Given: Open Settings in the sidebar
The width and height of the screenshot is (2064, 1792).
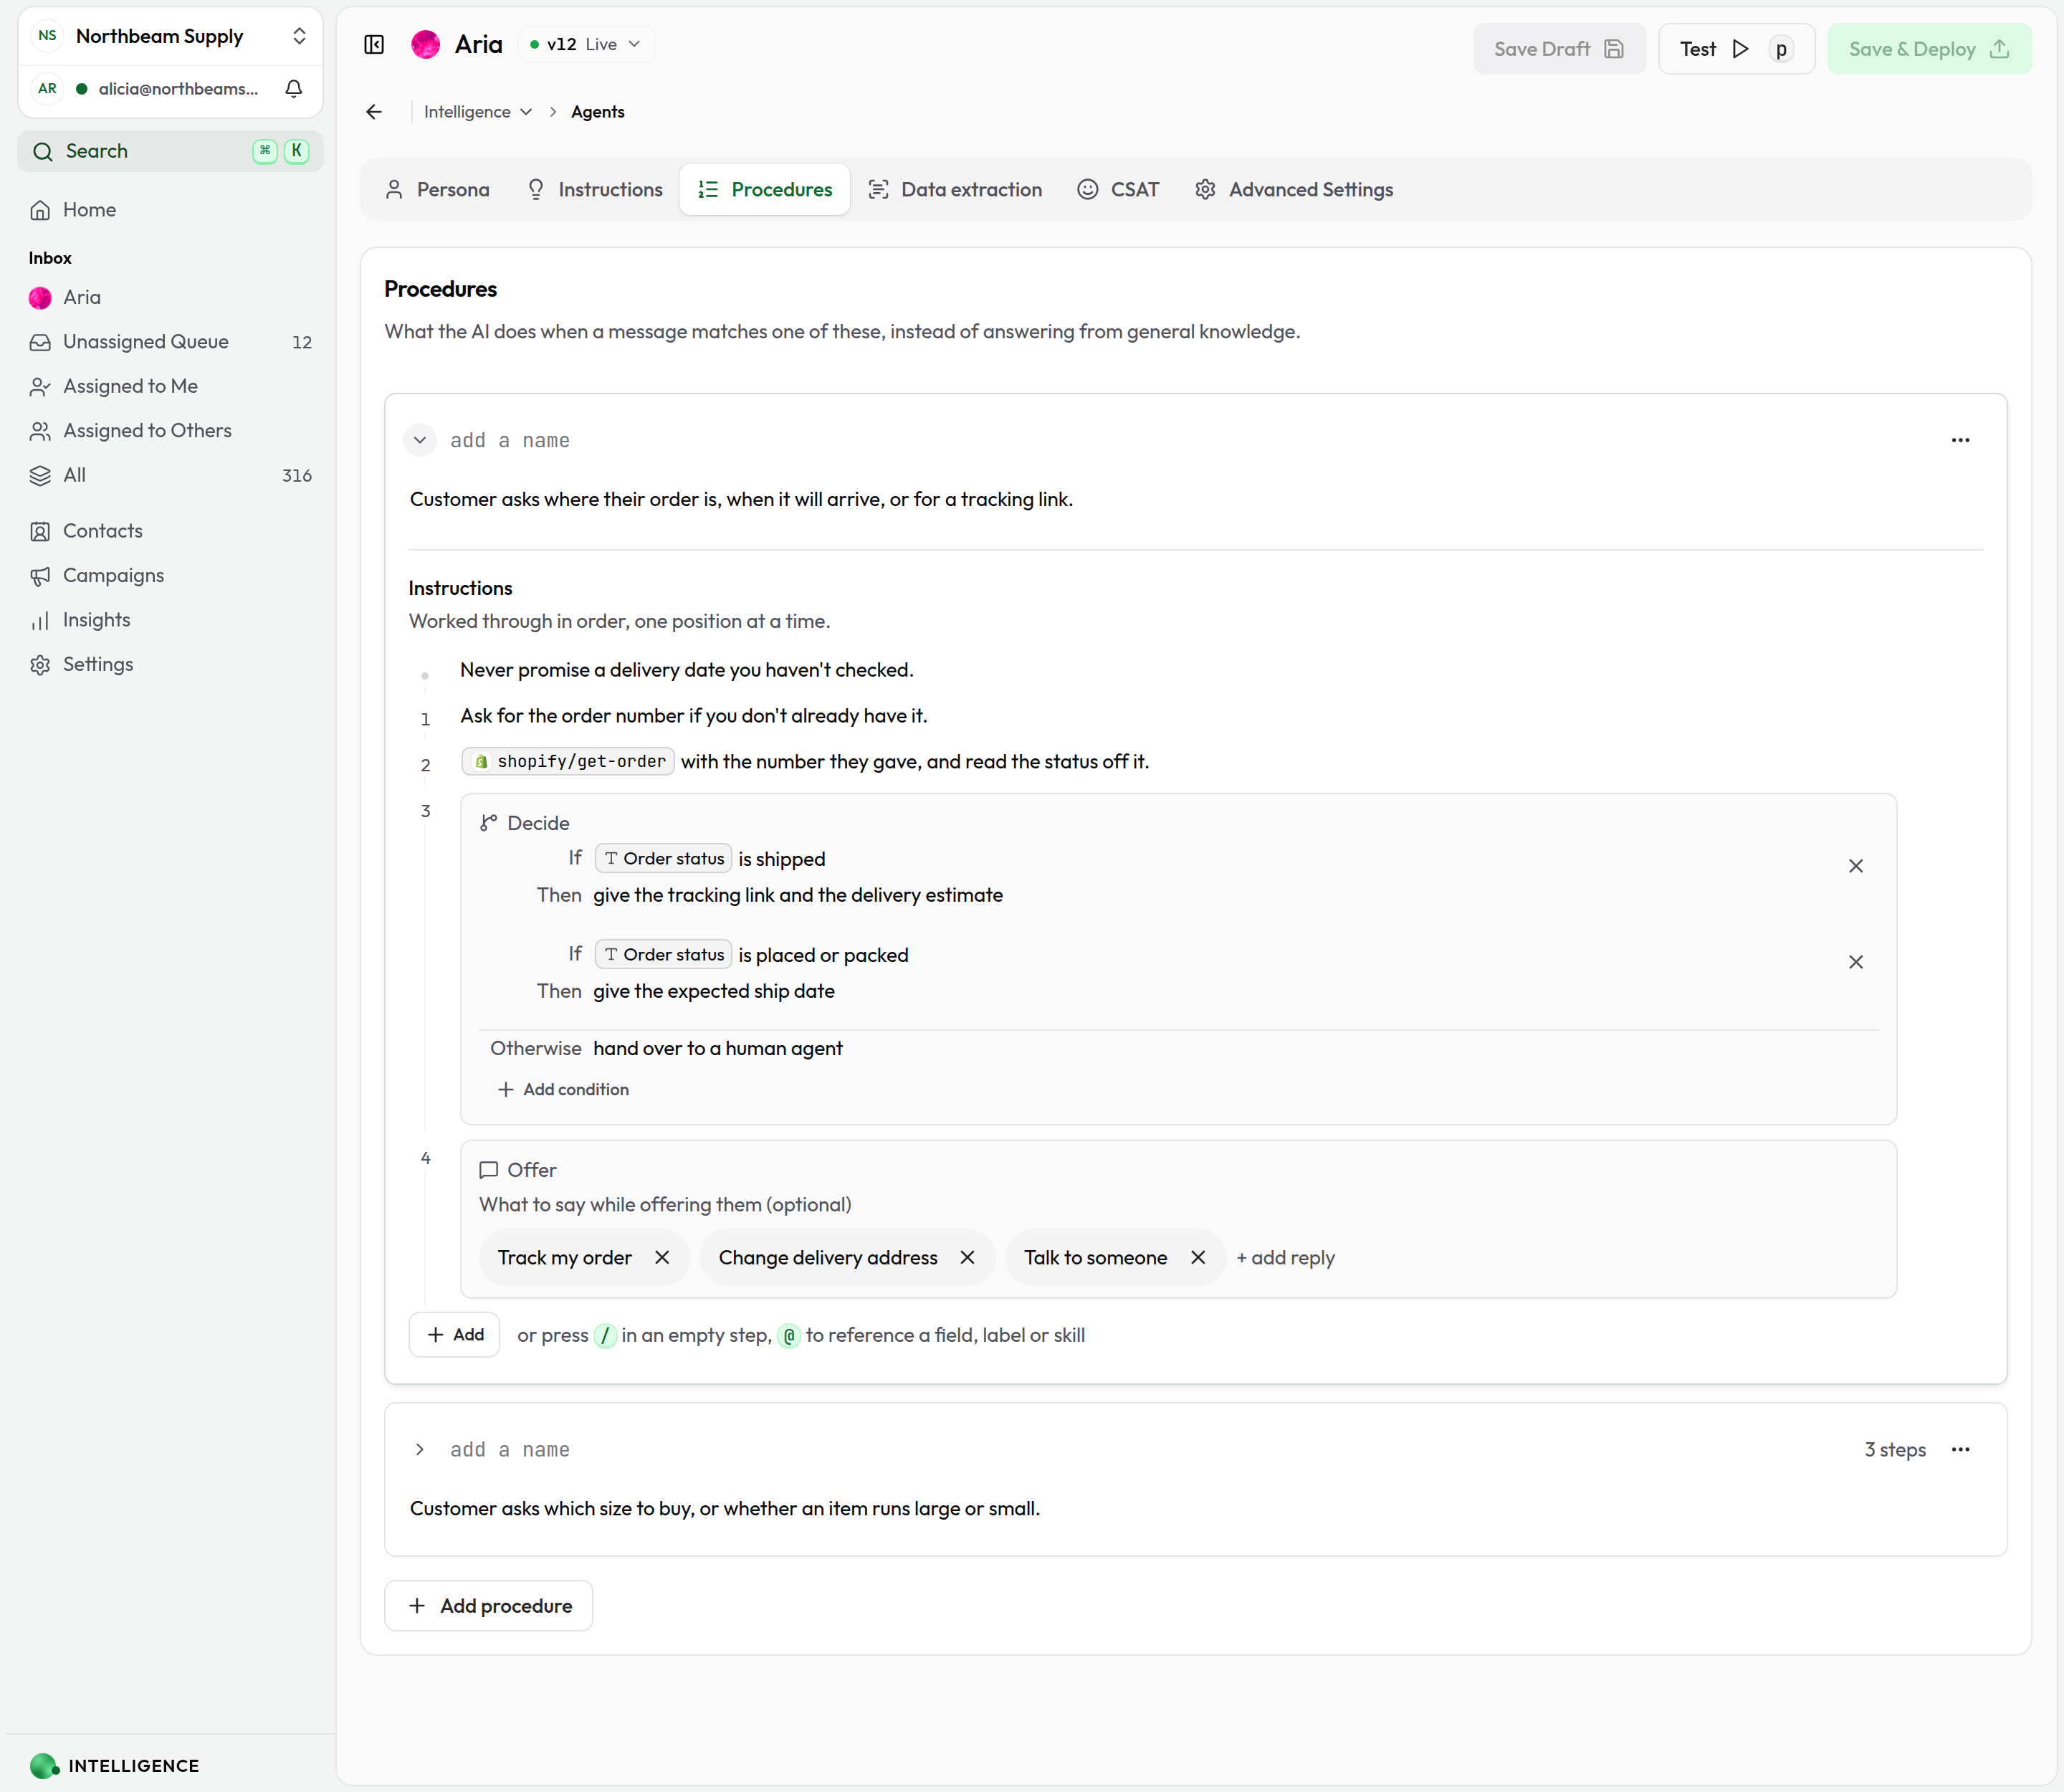Looking at the screenshot, I should [170, 664].
